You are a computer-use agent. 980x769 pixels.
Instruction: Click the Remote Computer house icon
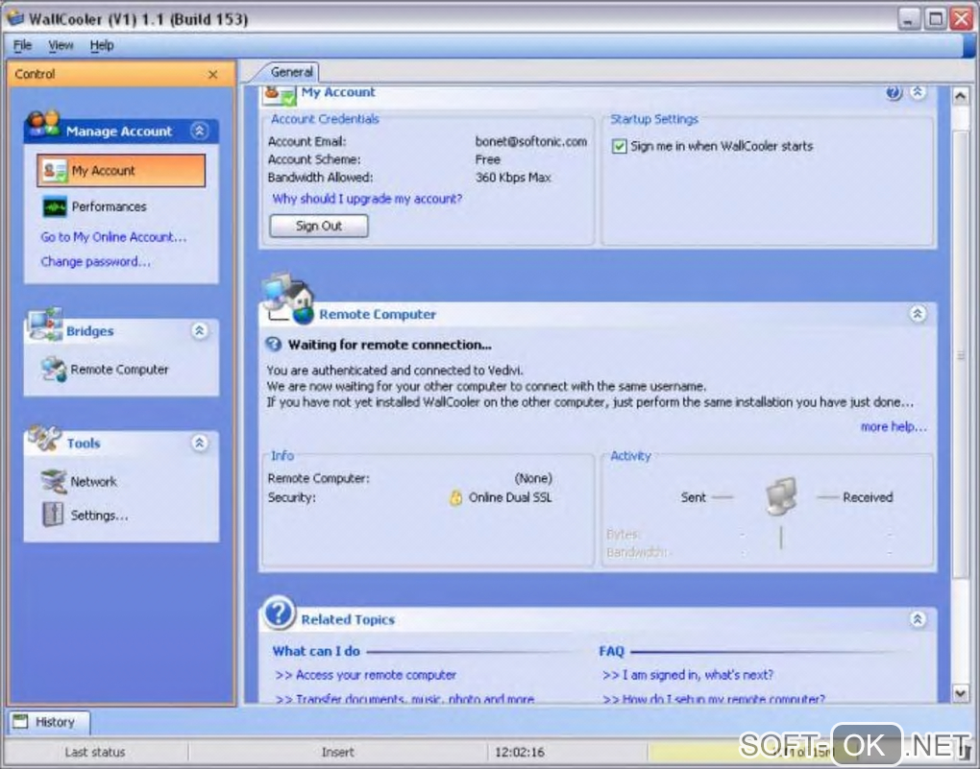click(x=288, y=298)
